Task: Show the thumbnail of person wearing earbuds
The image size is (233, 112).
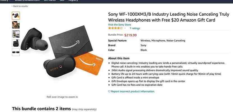Action: click(x=16, y=25)
